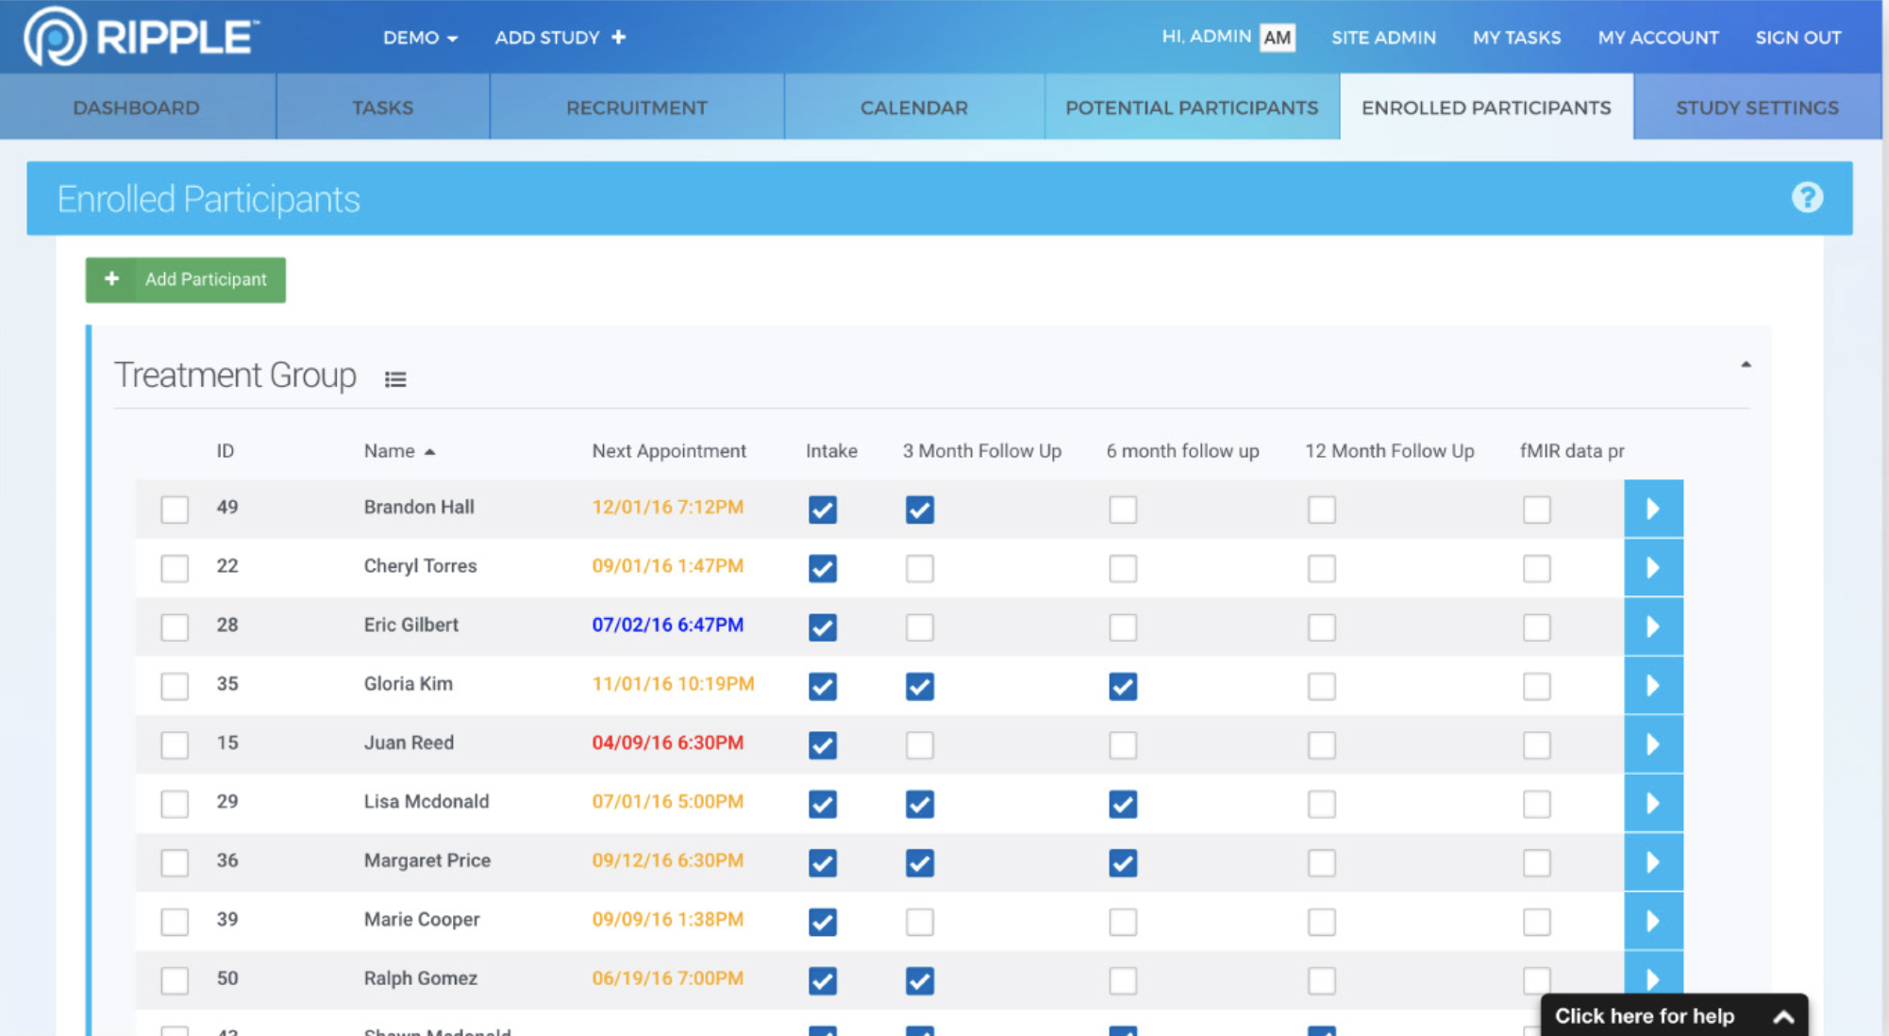Select the row checkbox for Cheryl Torres
Image resolution: width=1889 pixels, height=1036 pixels.
[175, 568]
